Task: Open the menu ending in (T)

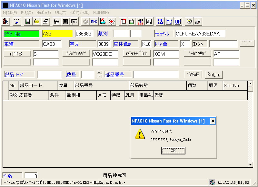Action: pyautogui.click(x=60, y=13)
